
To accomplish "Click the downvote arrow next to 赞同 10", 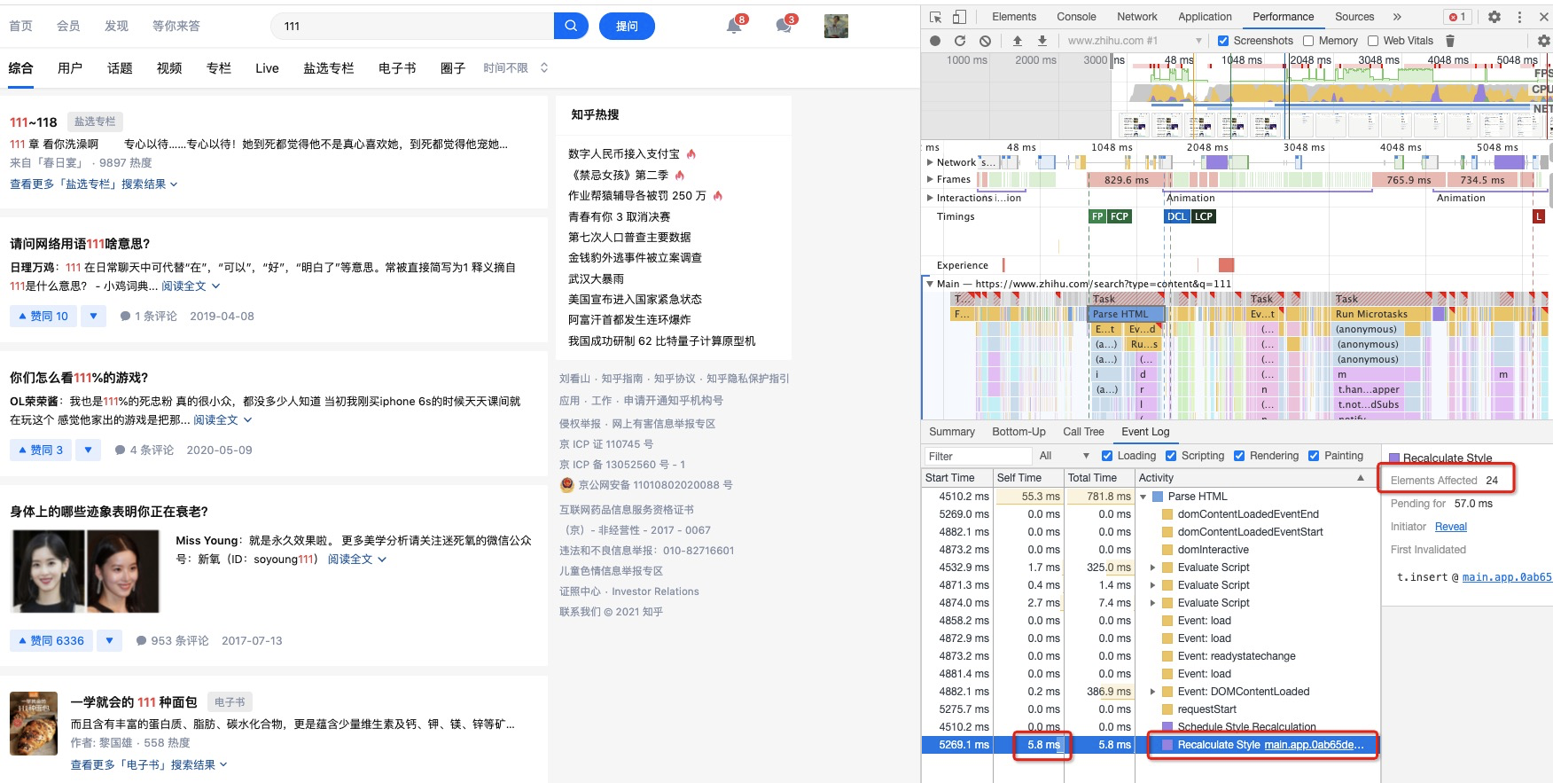I will tap(93, 316).
